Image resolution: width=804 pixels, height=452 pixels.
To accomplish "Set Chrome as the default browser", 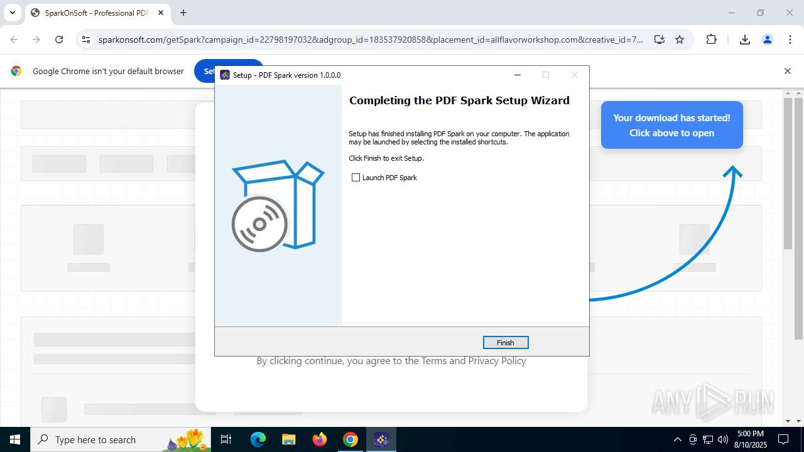I will pos(204,71).
